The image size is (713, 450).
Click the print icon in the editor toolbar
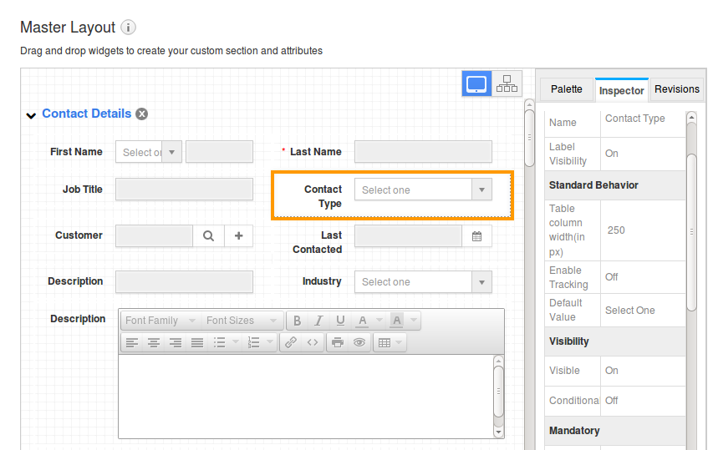pos(338,342)
